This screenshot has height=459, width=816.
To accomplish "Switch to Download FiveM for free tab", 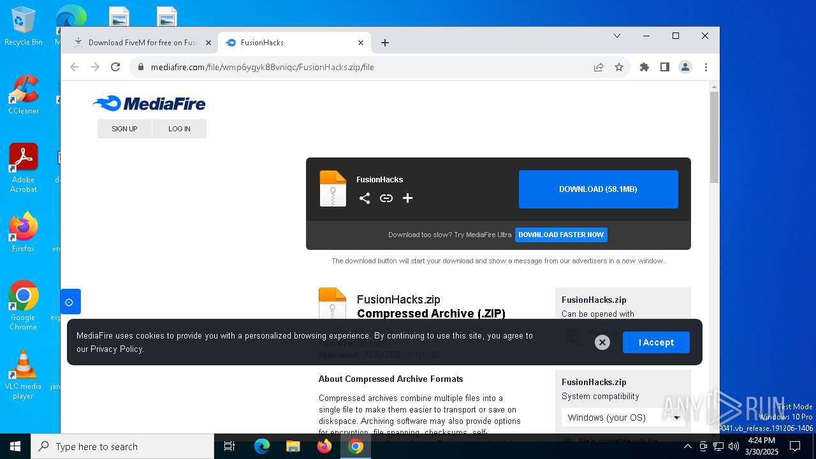I will pos(142,43).
